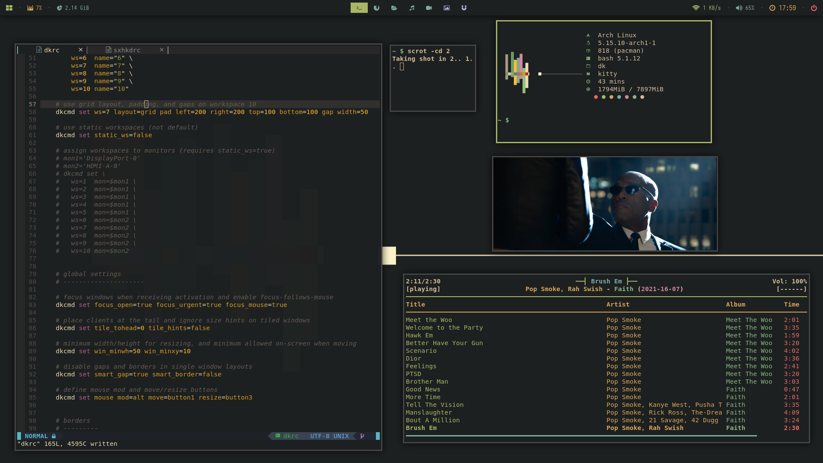Click the Wi-Fi network status icon
The width and height of the screenshot is (823, 463).
pos(696,8)
